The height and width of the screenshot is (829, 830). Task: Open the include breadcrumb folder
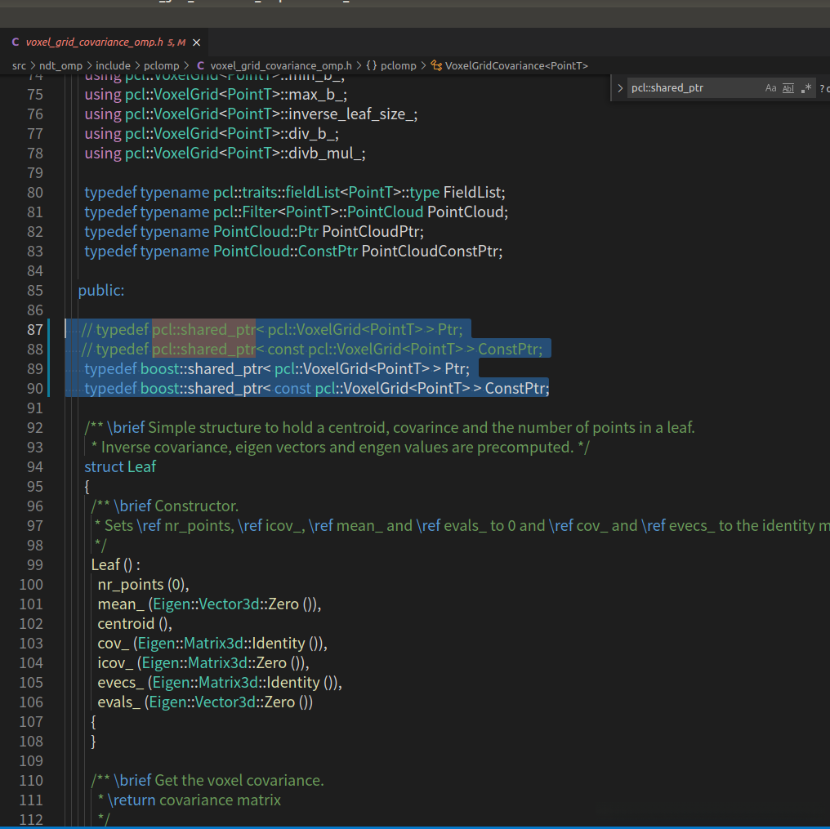113,65
